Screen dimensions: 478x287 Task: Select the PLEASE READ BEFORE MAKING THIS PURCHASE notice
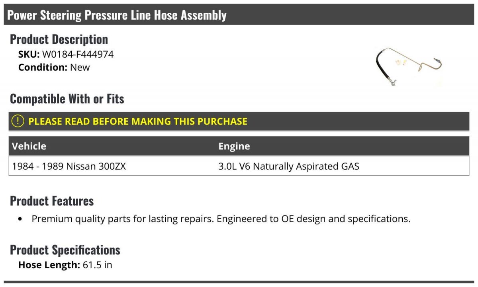(138, 121)
